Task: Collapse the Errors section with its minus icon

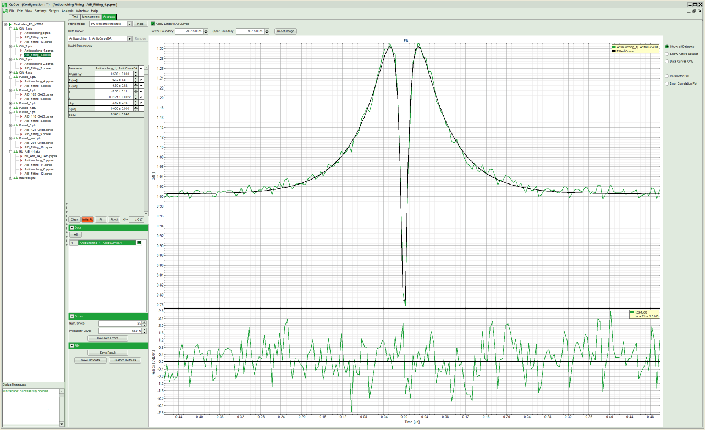Action: coord(72,316)
